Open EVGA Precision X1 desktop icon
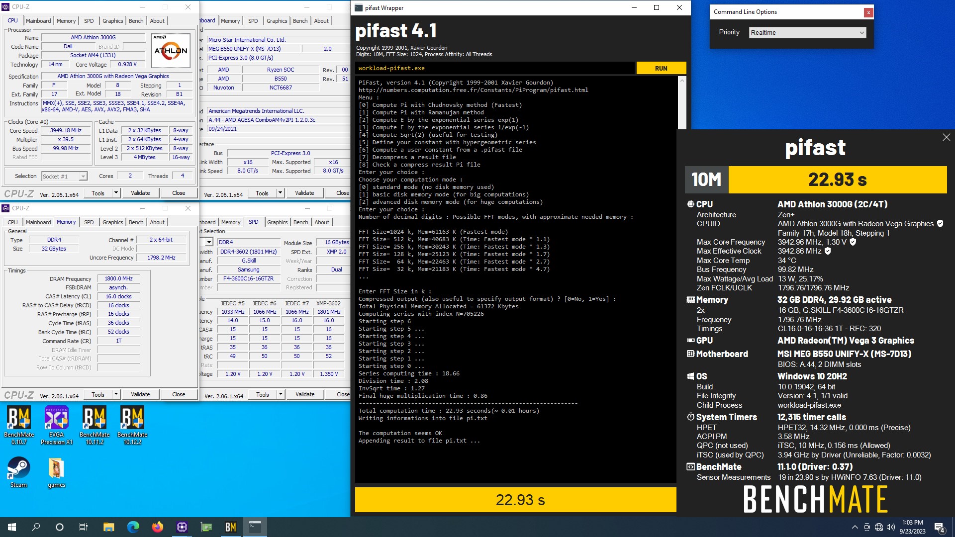 point(56,424)
